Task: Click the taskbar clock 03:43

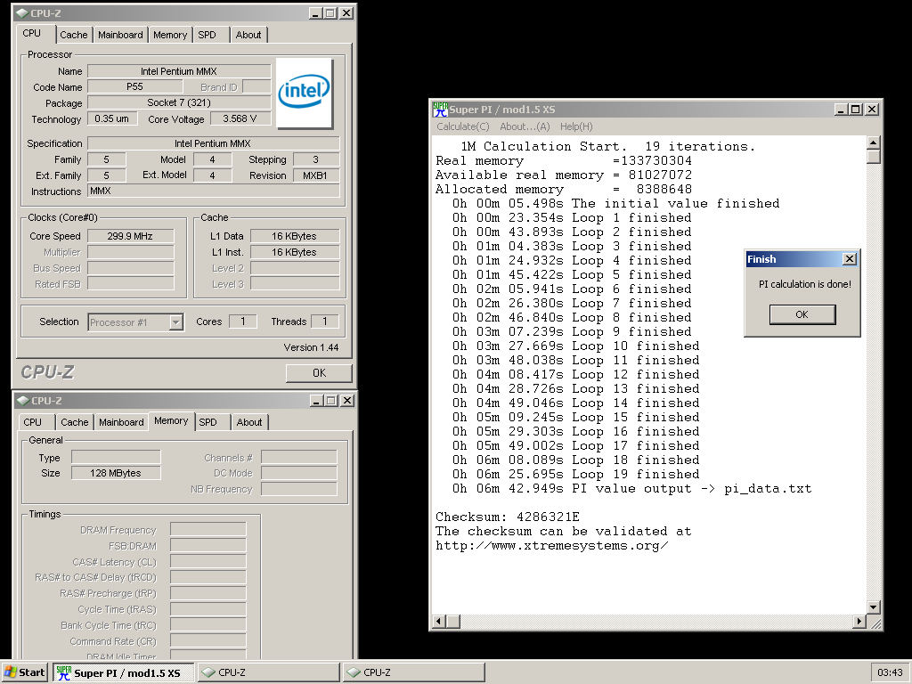Action: (x=890, y=672)
